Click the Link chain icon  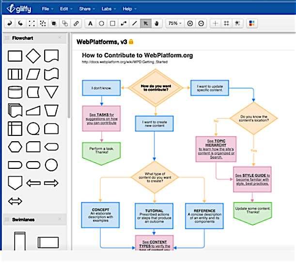click(76, 23)
